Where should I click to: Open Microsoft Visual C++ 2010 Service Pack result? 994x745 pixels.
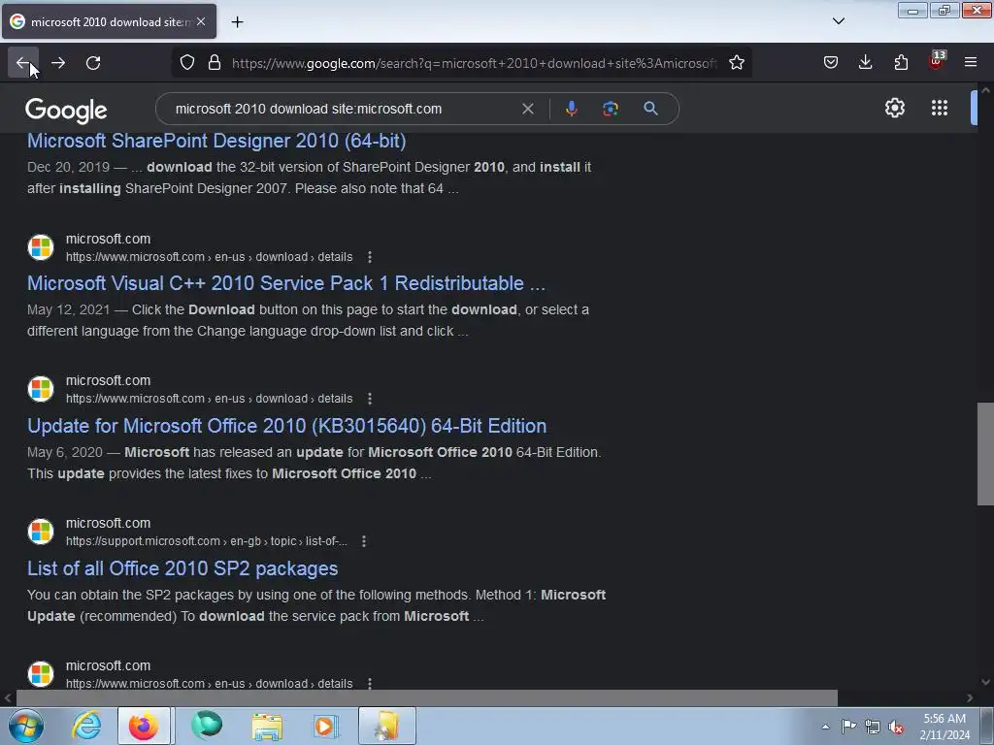pyautogui.click(x=286, y=283)
